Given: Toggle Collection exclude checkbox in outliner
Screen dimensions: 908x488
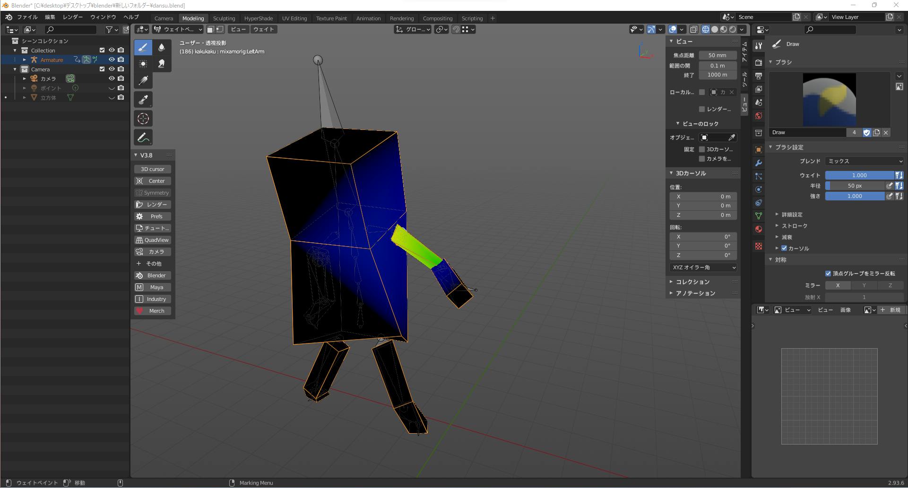Looking at the screenshot, I should click(x=102, y=50).
